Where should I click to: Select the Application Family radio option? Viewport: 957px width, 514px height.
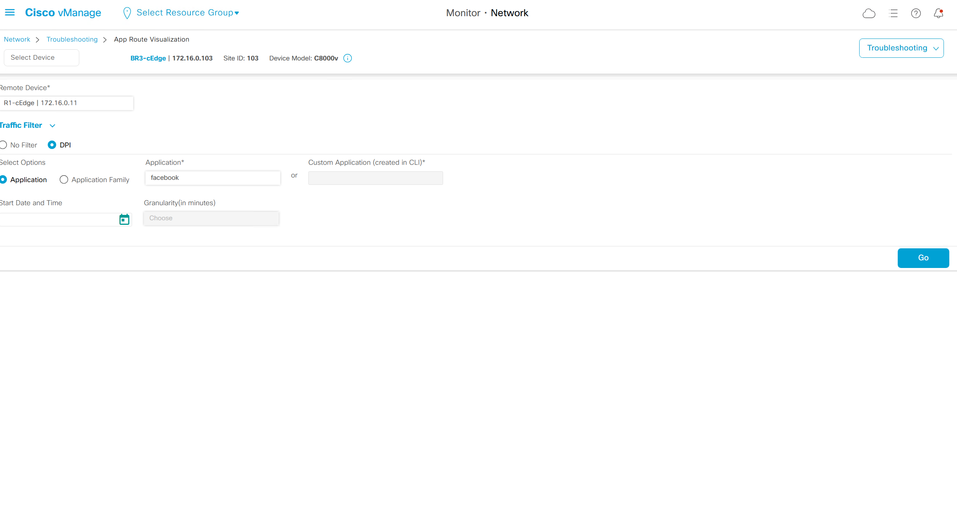[x=64, y=180]
